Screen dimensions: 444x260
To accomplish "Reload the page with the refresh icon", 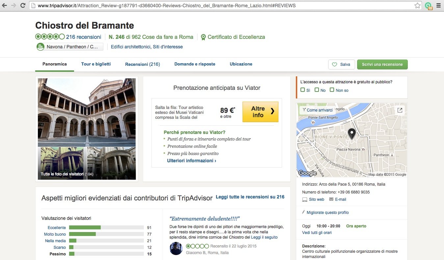I will pyautogui.click(x=23, y=6).
